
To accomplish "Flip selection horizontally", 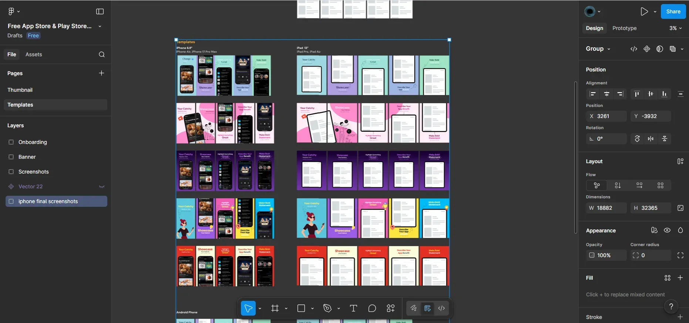I will [651, 139].
